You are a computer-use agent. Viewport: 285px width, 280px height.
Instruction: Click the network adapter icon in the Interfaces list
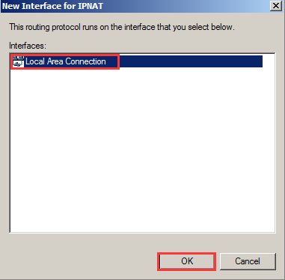click(18, 61)
